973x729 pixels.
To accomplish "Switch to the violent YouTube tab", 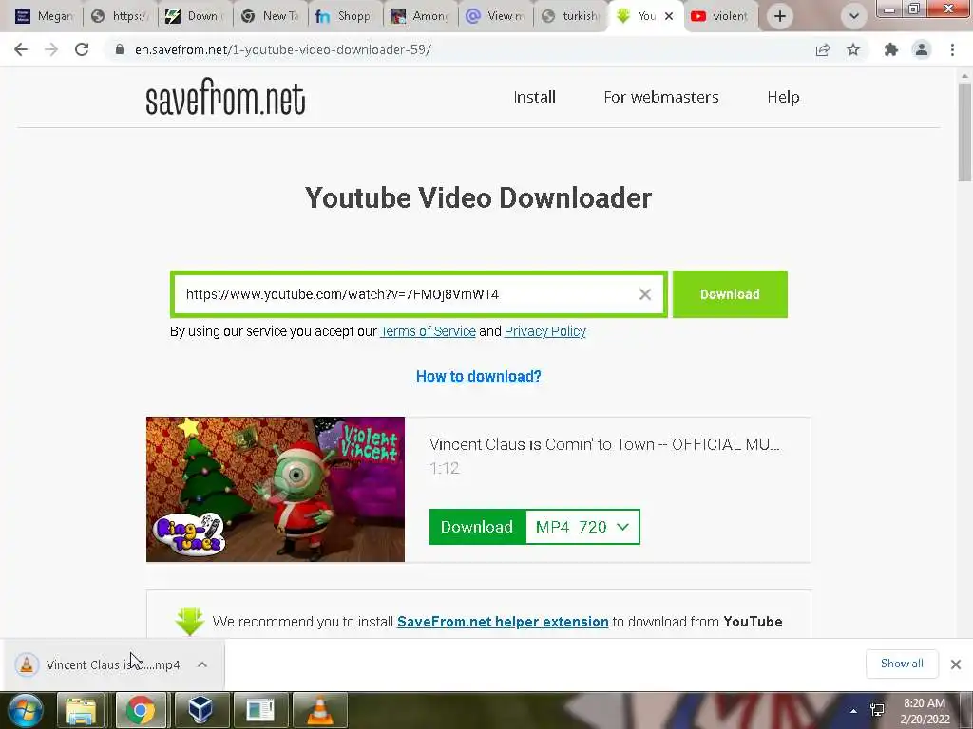I will (720, 16).
